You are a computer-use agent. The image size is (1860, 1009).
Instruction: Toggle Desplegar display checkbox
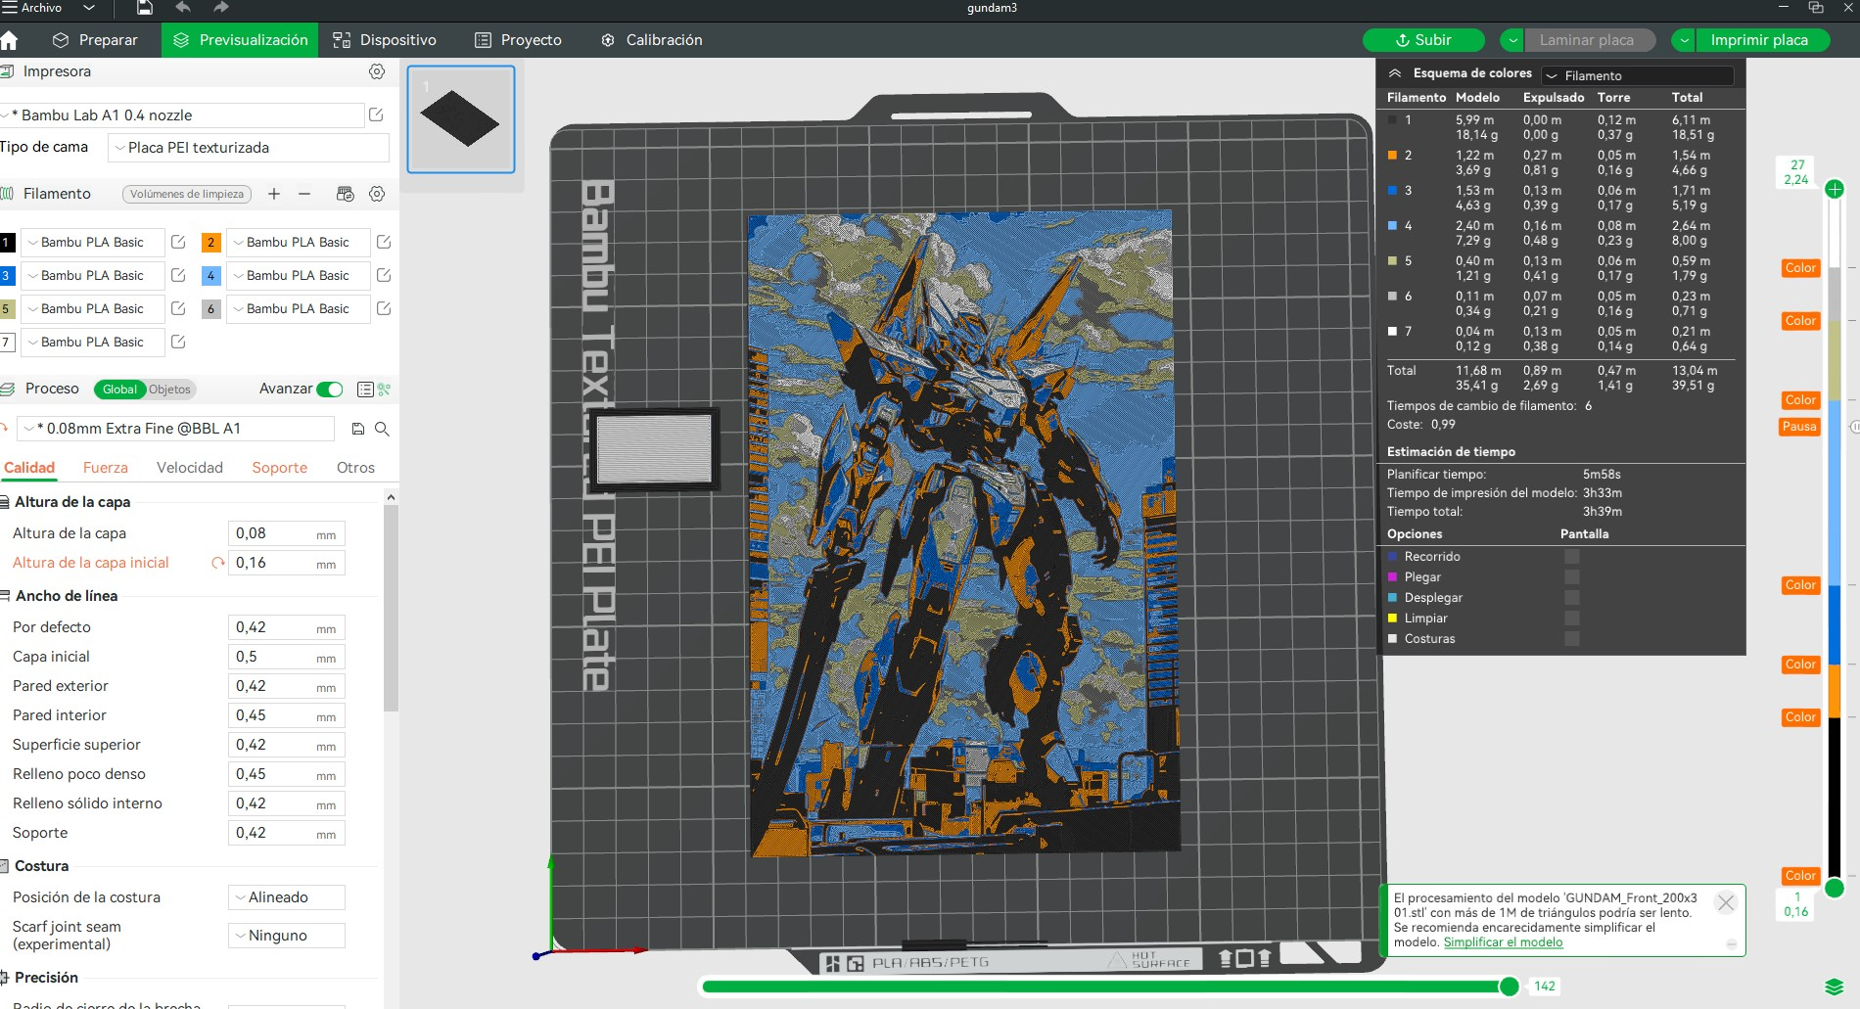point(1572,597)
